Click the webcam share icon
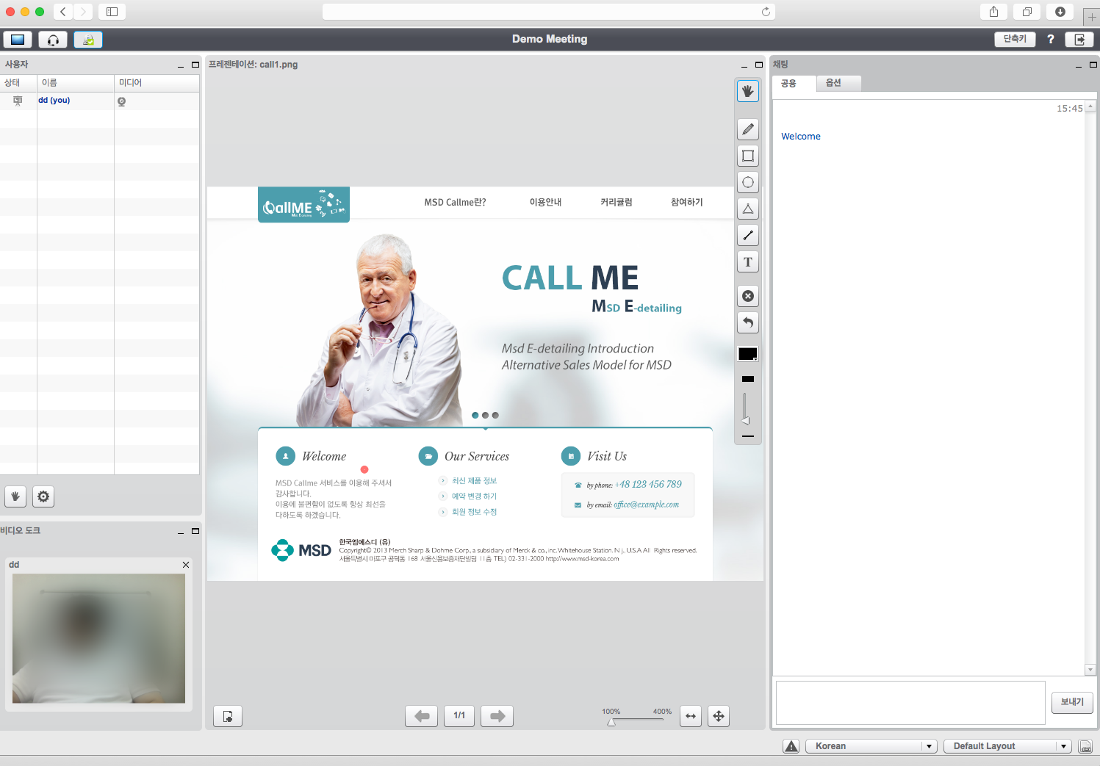1100x766 pixels. 88,40
